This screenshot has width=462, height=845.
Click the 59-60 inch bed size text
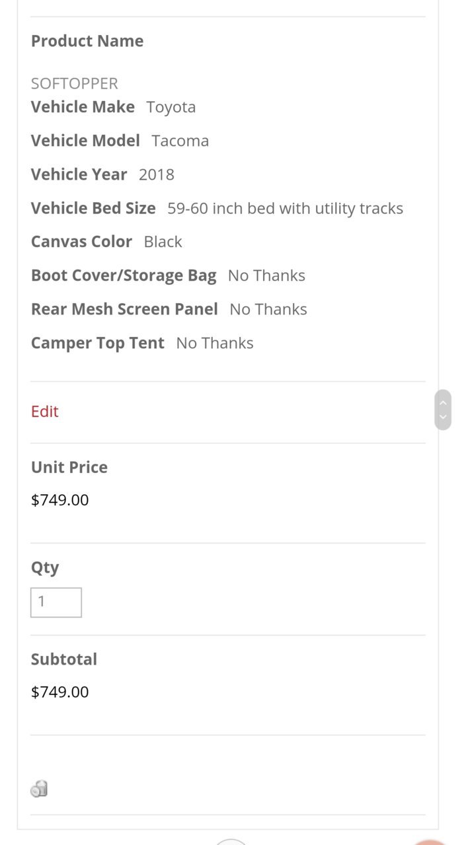(x=286, y=208)
